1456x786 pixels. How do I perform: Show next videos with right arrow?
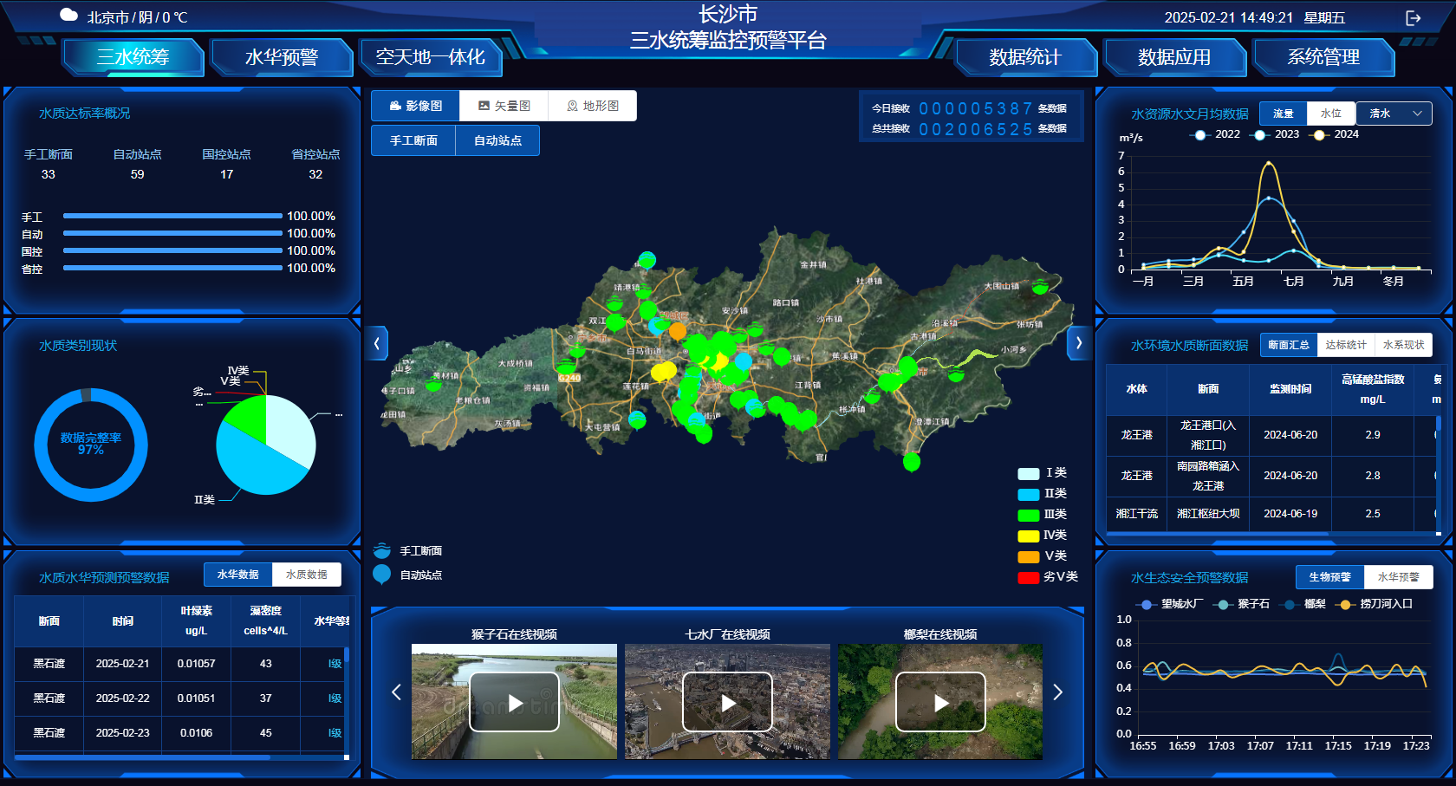pyautogui.click(x=1057, y=692)
